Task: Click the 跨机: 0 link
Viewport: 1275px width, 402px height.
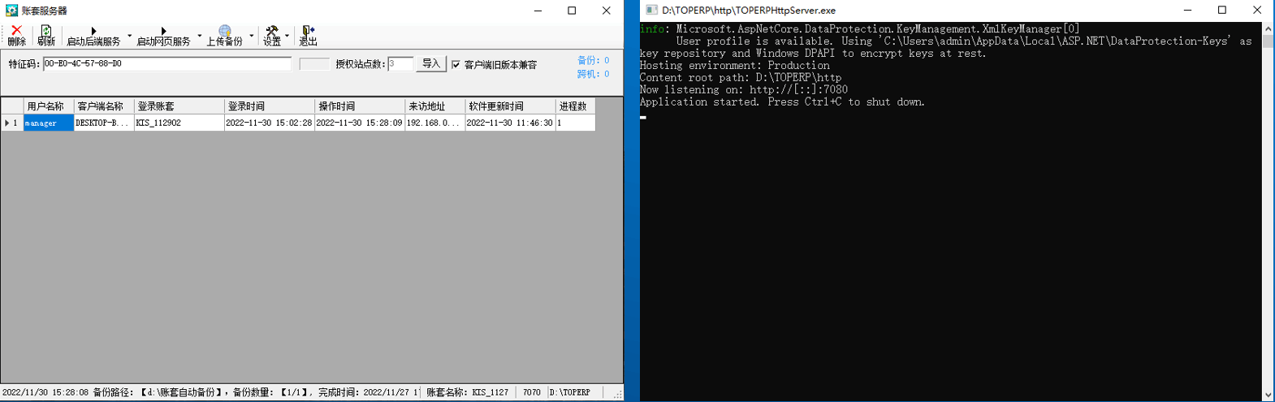Action: (x=593, y=74)
